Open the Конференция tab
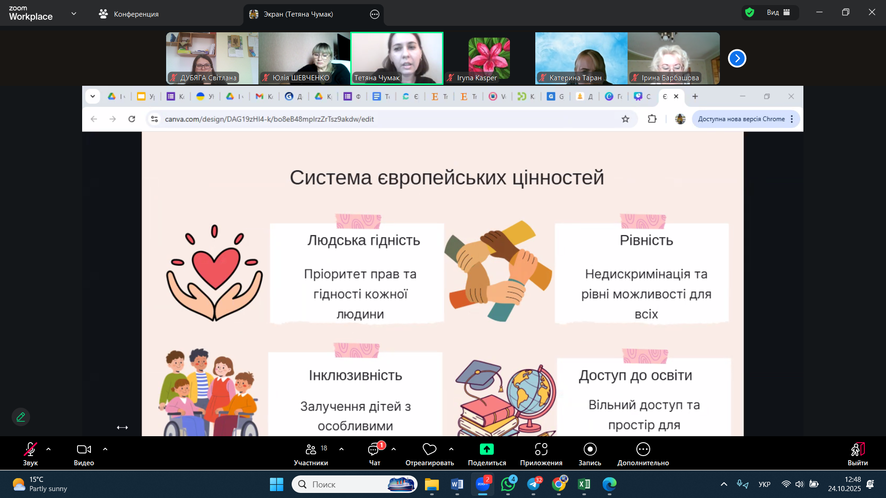The image size is (886, 498). [129, 14]
